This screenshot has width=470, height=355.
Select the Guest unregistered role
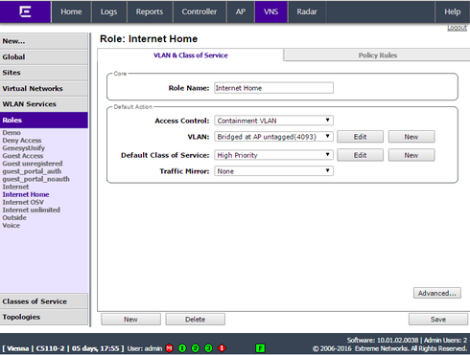point(33,164)
